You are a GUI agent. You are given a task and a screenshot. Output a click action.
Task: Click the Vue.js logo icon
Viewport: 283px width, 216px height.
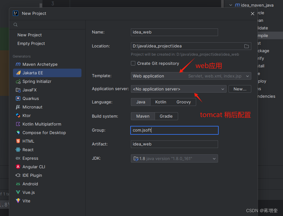[18, 192]
